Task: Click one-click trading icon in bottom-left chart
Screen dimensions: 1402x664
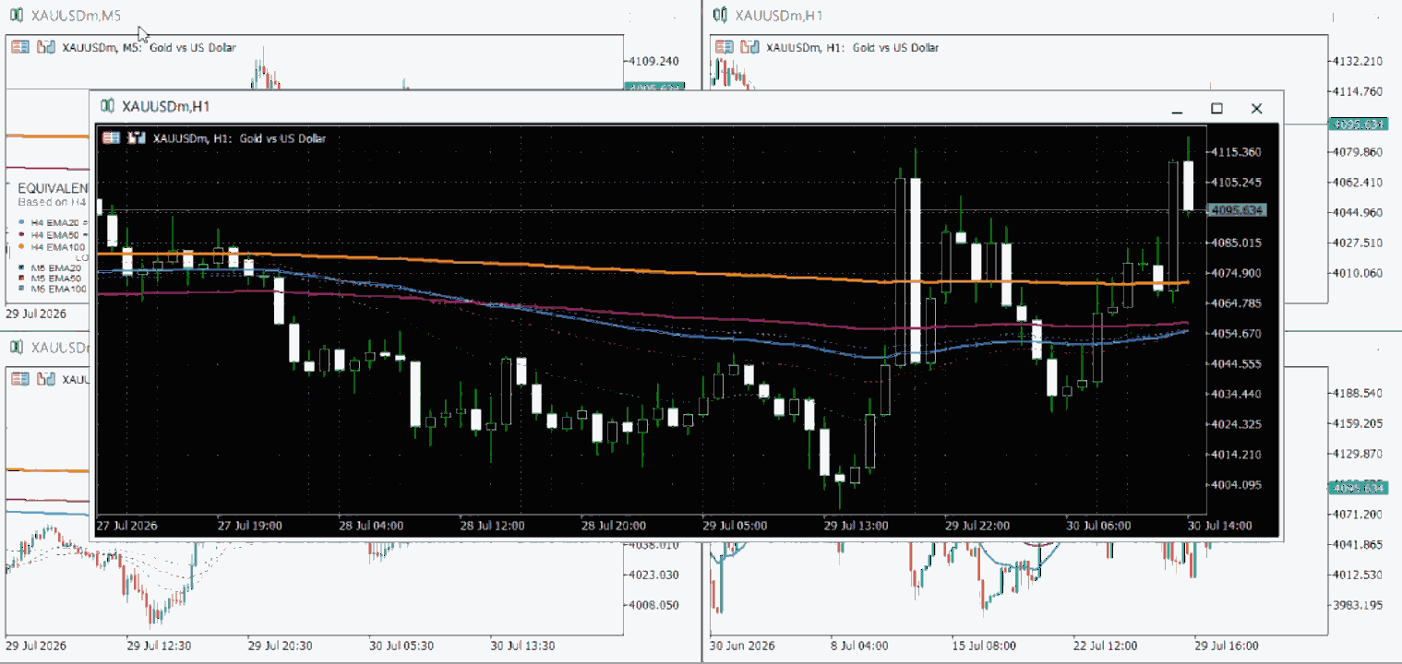Action: click(19, 379)
